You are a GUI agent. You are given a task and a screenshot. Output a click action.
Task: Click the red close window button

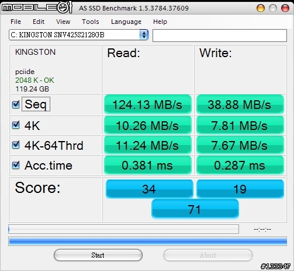tap(285, 8)
